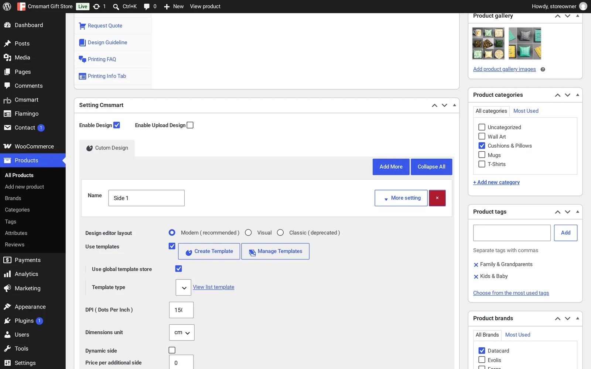Check the Evolis brand
This screenshot has height=369, width=591.
click(482, 360)
